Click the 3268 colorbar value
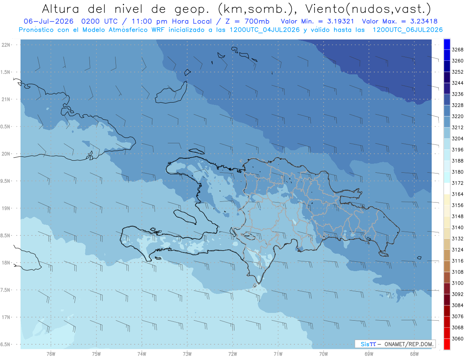Viewport: 465px width, 359px height. pos(458,50)
